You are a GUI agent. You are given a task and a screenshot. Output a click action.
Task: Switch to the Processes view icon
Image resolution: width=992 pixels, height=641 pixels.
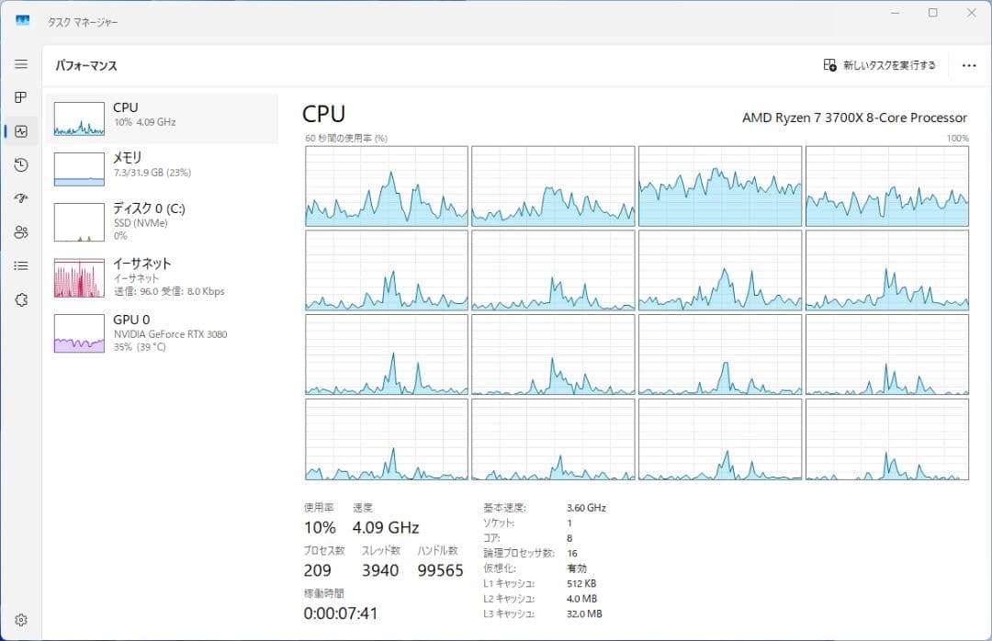pyautogui.click(x=20, y=96)
